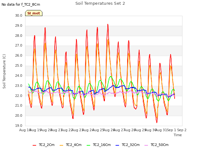Click the 21.0 y-axis tick label
The image size is (201, 151).
coord(19,106)
